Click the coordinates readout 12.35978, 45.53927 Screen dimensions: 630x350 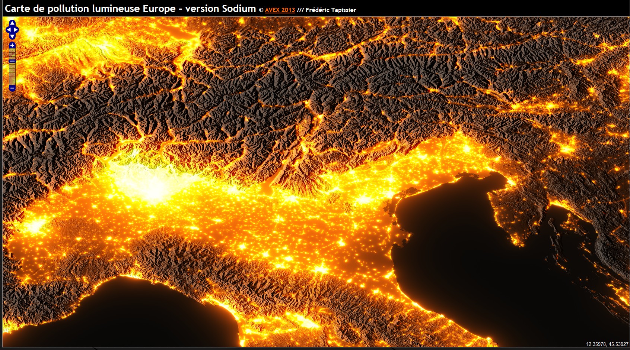click(x=607, y=344)
